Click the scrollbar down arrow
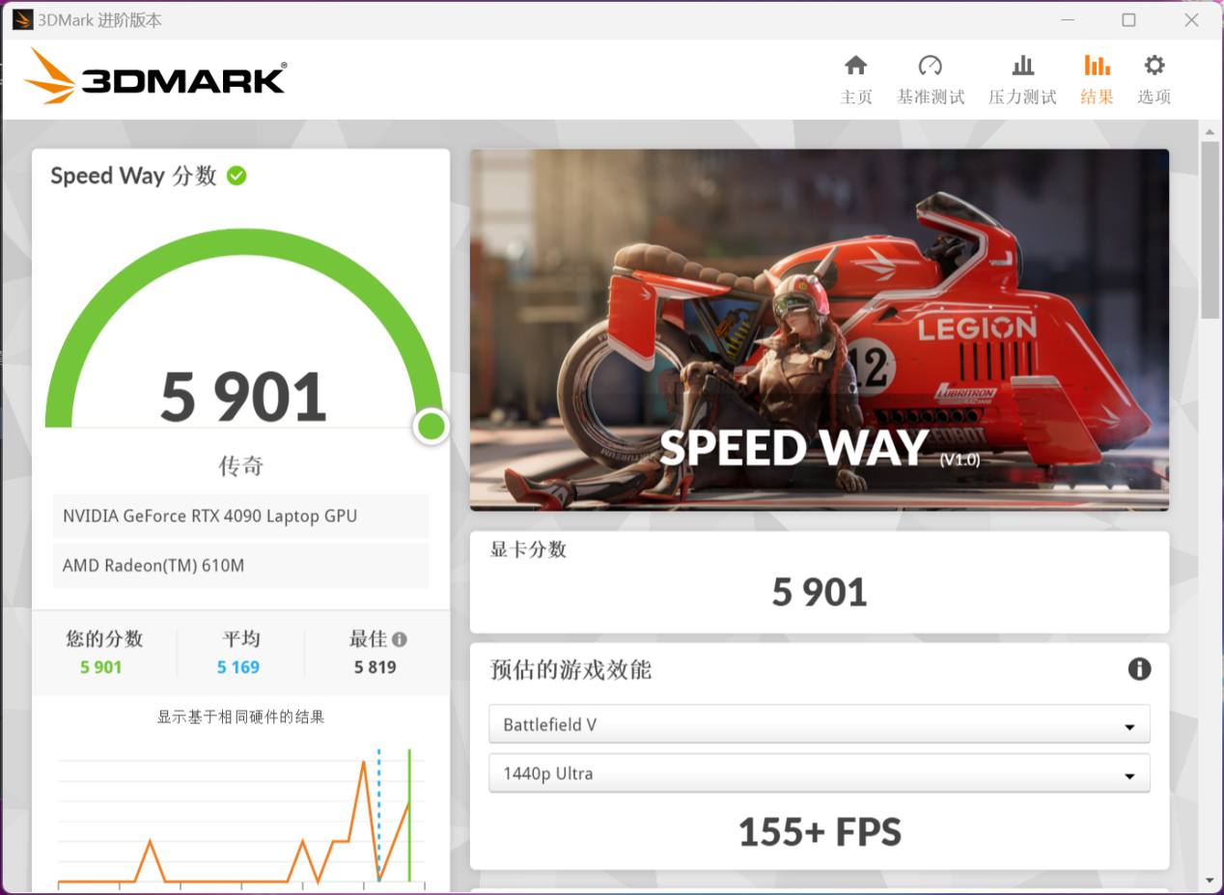 click(x=1210, y=881)
